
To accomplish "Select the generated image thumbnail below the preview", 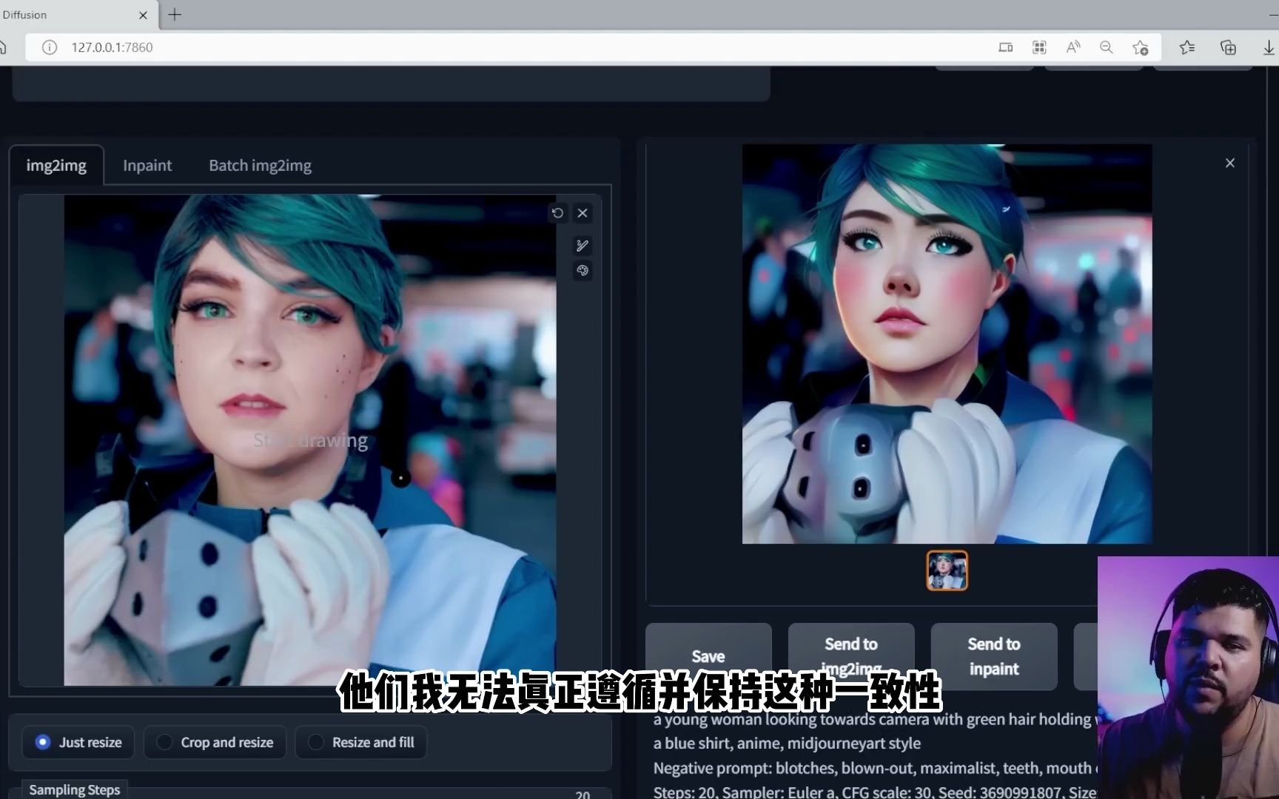I will 947,570.
